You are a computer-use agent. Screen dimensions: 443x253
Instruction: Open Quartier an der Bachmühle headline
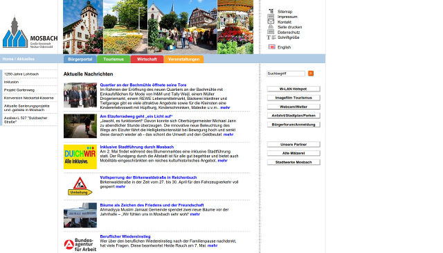[x=143, y=85]
